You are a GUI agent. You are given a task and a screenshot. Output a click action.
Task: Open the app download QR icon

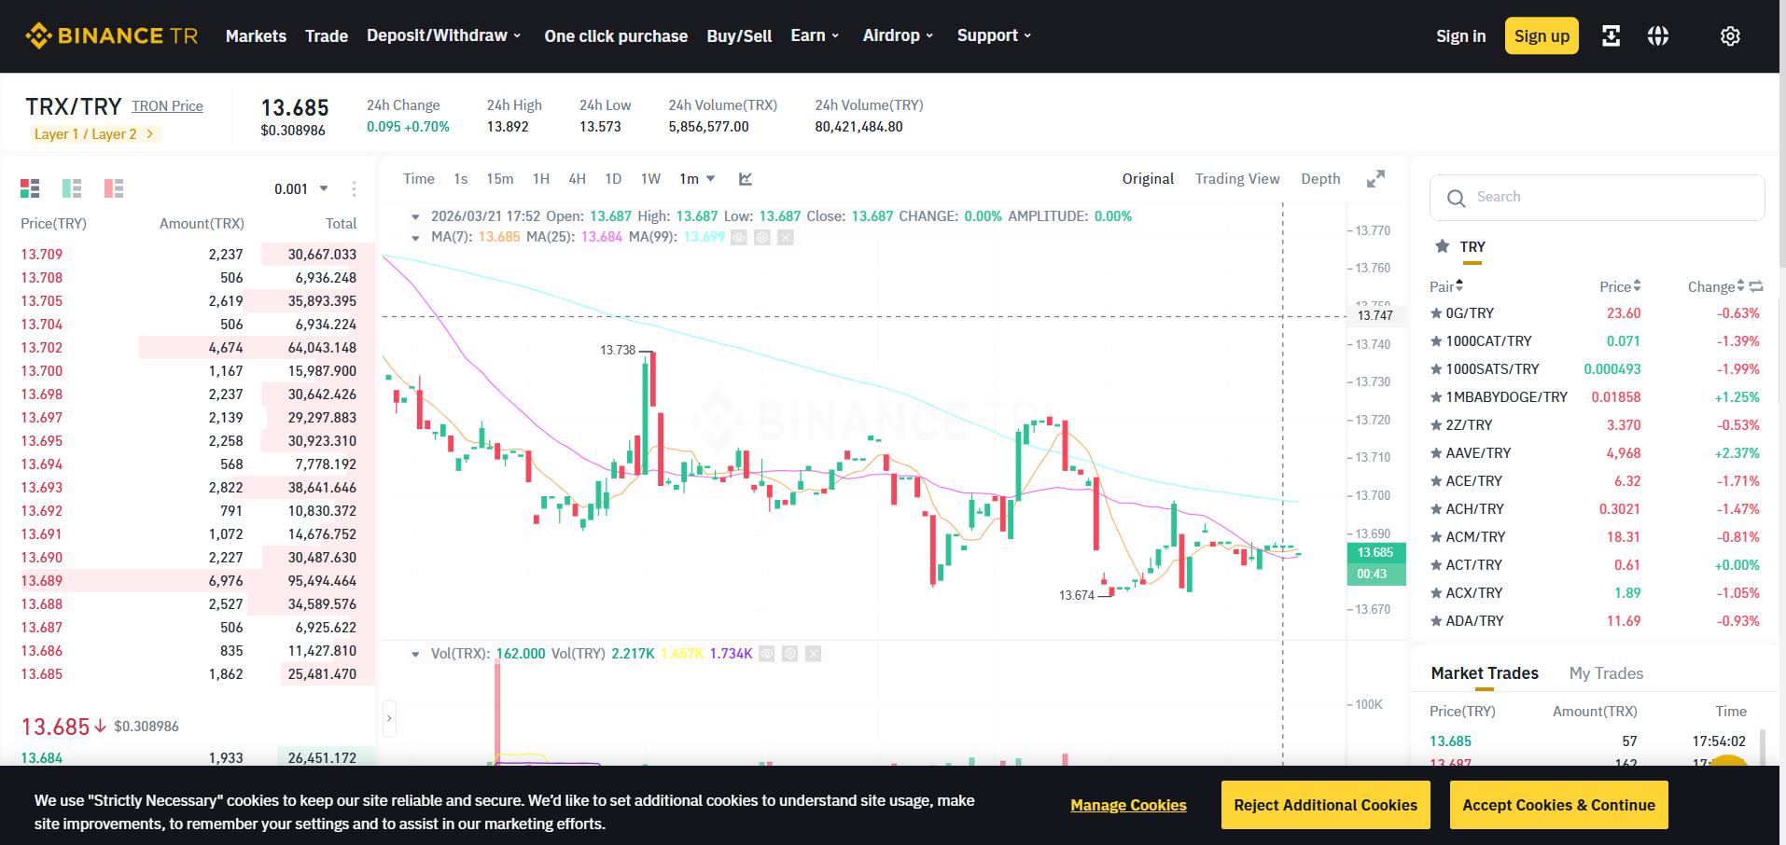[x=1611, y=35]
